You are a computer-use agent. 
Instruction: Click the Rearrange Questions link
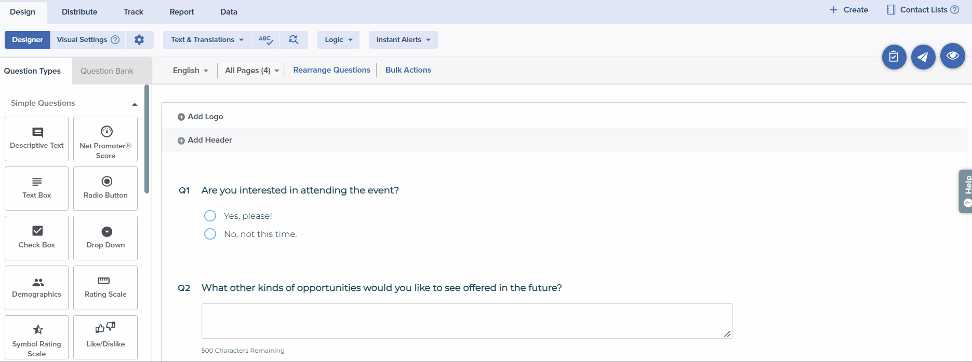(331, 70)
